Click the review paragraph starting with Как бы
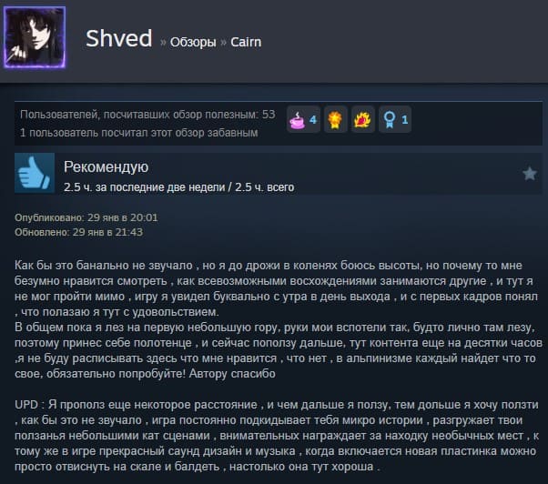The width and height of the screenshot is (548, 484). 279,319
